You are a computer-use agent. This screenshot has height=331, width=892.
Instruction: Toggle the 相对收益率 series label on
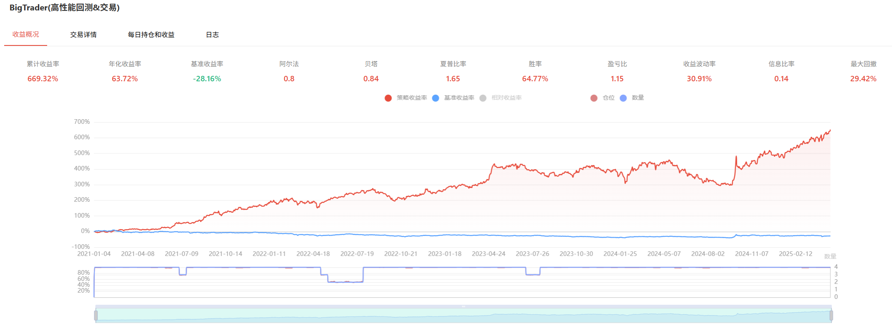point(506,98)
